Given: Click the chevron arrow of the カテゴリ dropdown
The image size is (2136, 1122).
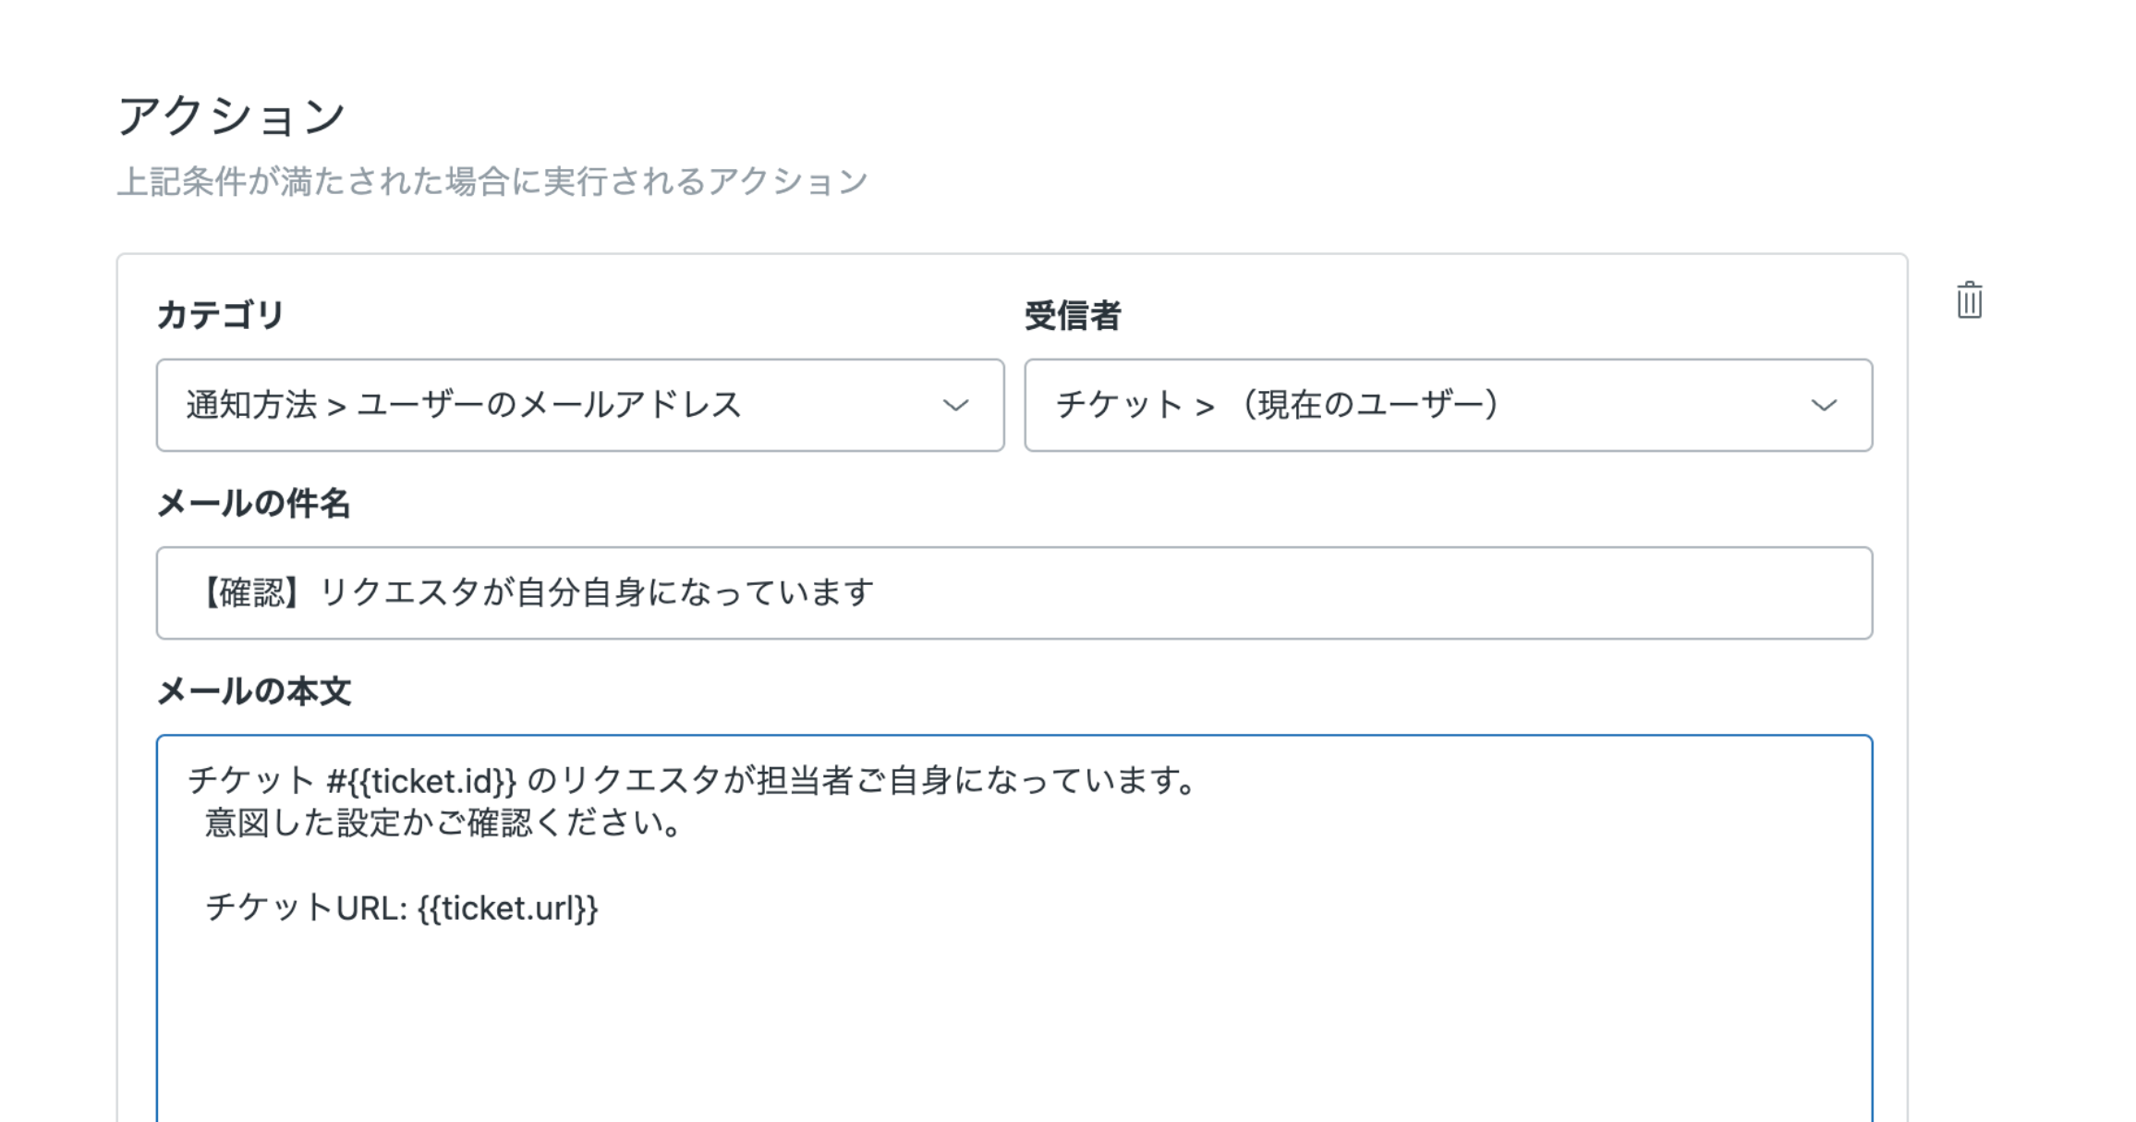Looking at the screenshot, I should pyautogui.click(x=955, y=405).
